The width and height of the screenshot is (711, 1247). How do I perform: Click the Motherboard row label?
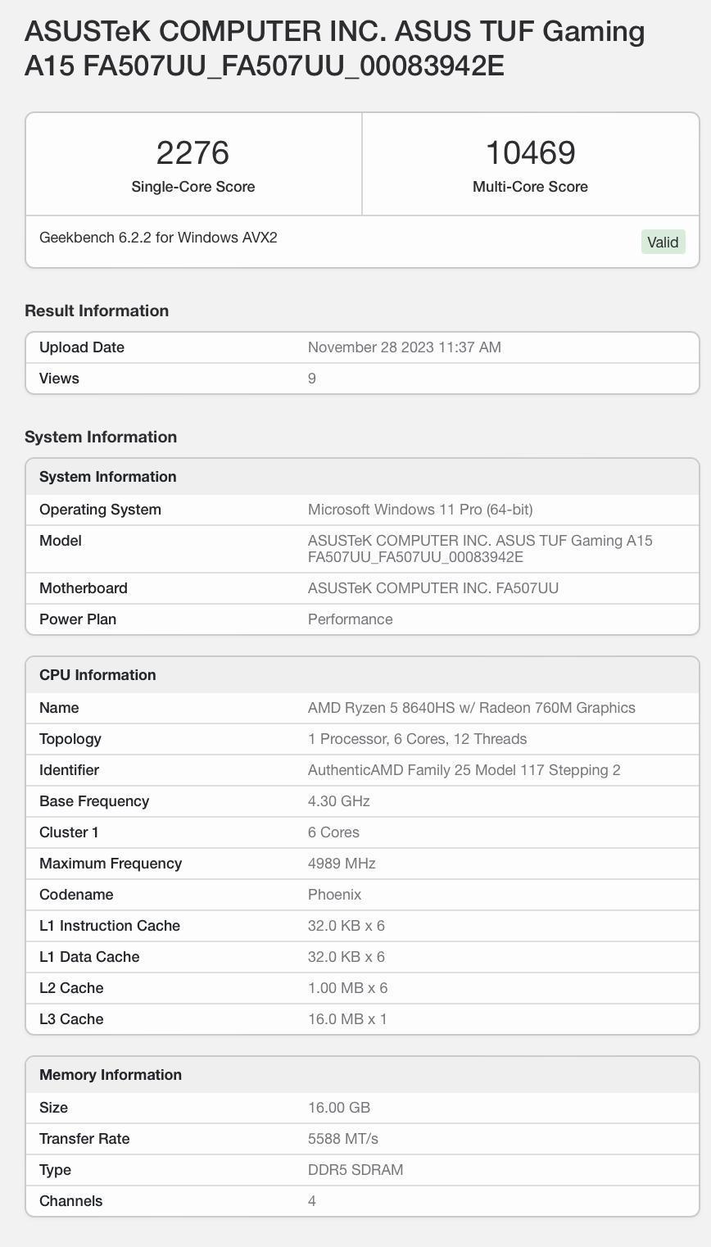click(84, 588)
